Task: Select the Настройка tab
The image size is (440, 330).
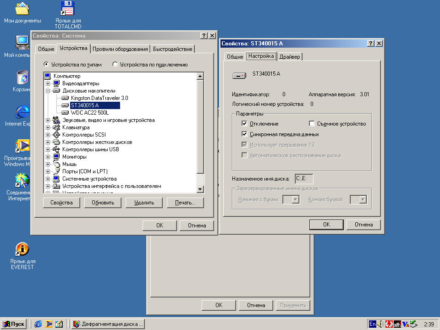Action: click(261, 56)
